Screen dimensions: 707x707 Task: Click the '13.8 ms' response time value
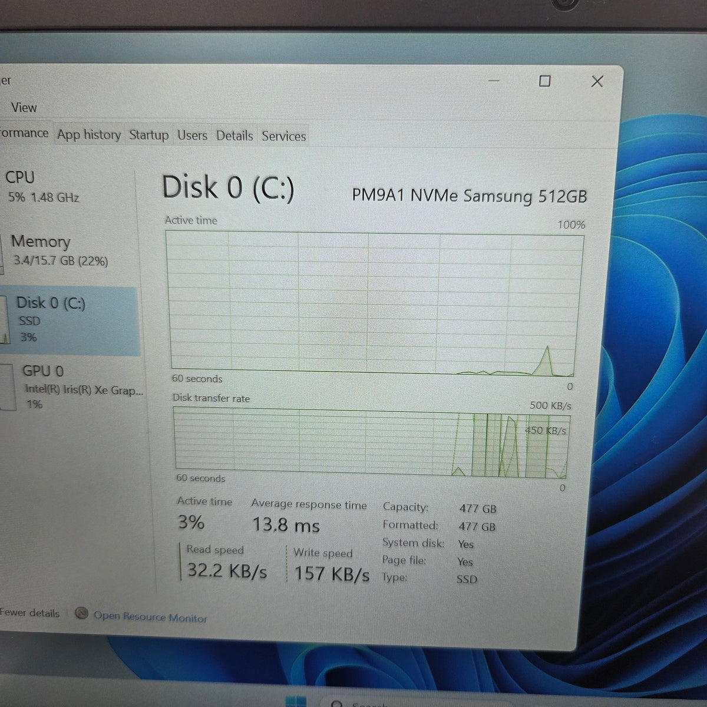pos(286,524)
